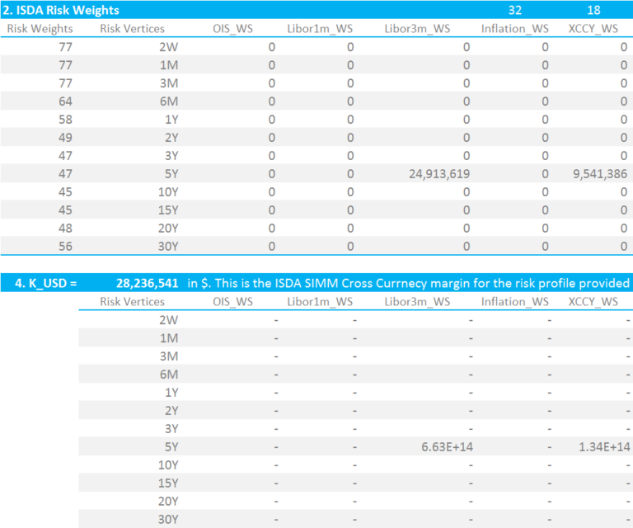Click the 20Y vertex in top table
633x528 pixels.
[168, 229]
